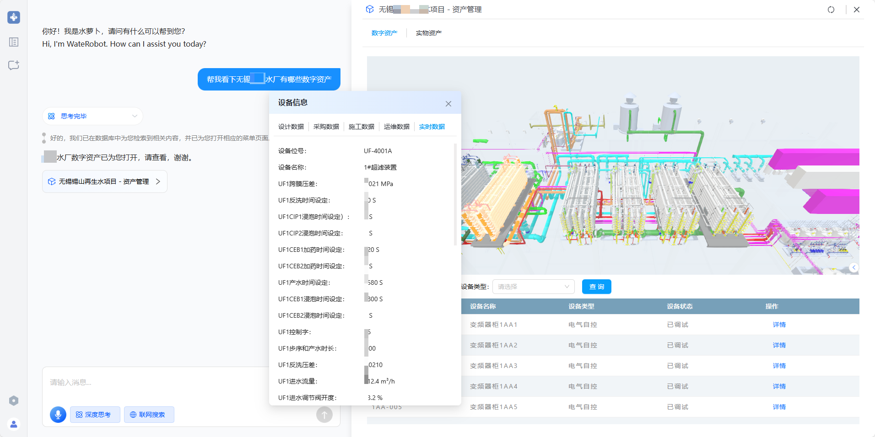Switch to the 实物资产 tab

[x=428, y=33]
